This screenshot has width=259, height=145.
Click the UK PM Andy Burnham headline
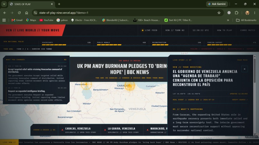point(122,69)
